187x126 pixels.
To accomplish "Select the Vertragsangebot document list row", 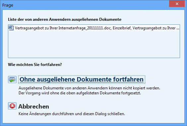I will (94, 28).
